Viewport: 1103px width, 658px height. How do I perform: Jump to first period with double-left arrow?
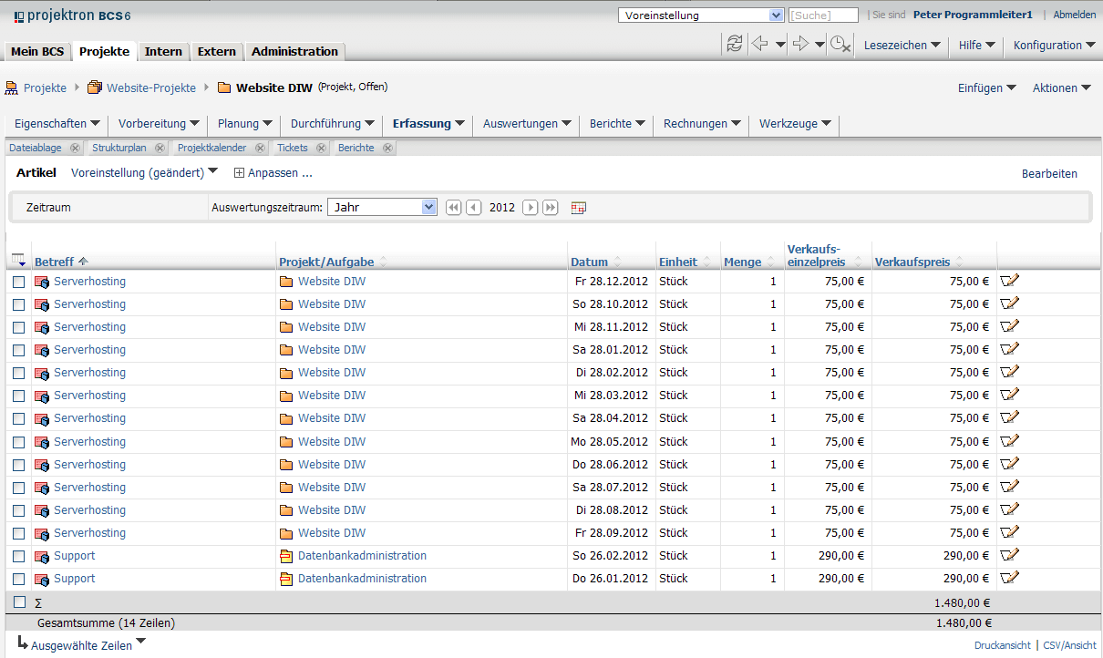[x=454, y=208]
